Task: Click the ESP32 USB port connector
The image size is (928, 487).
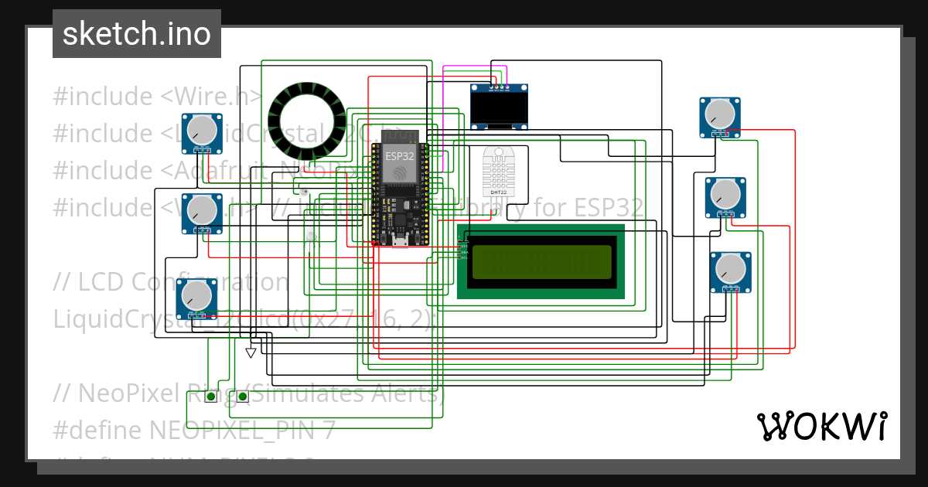Action: (400, 242)
